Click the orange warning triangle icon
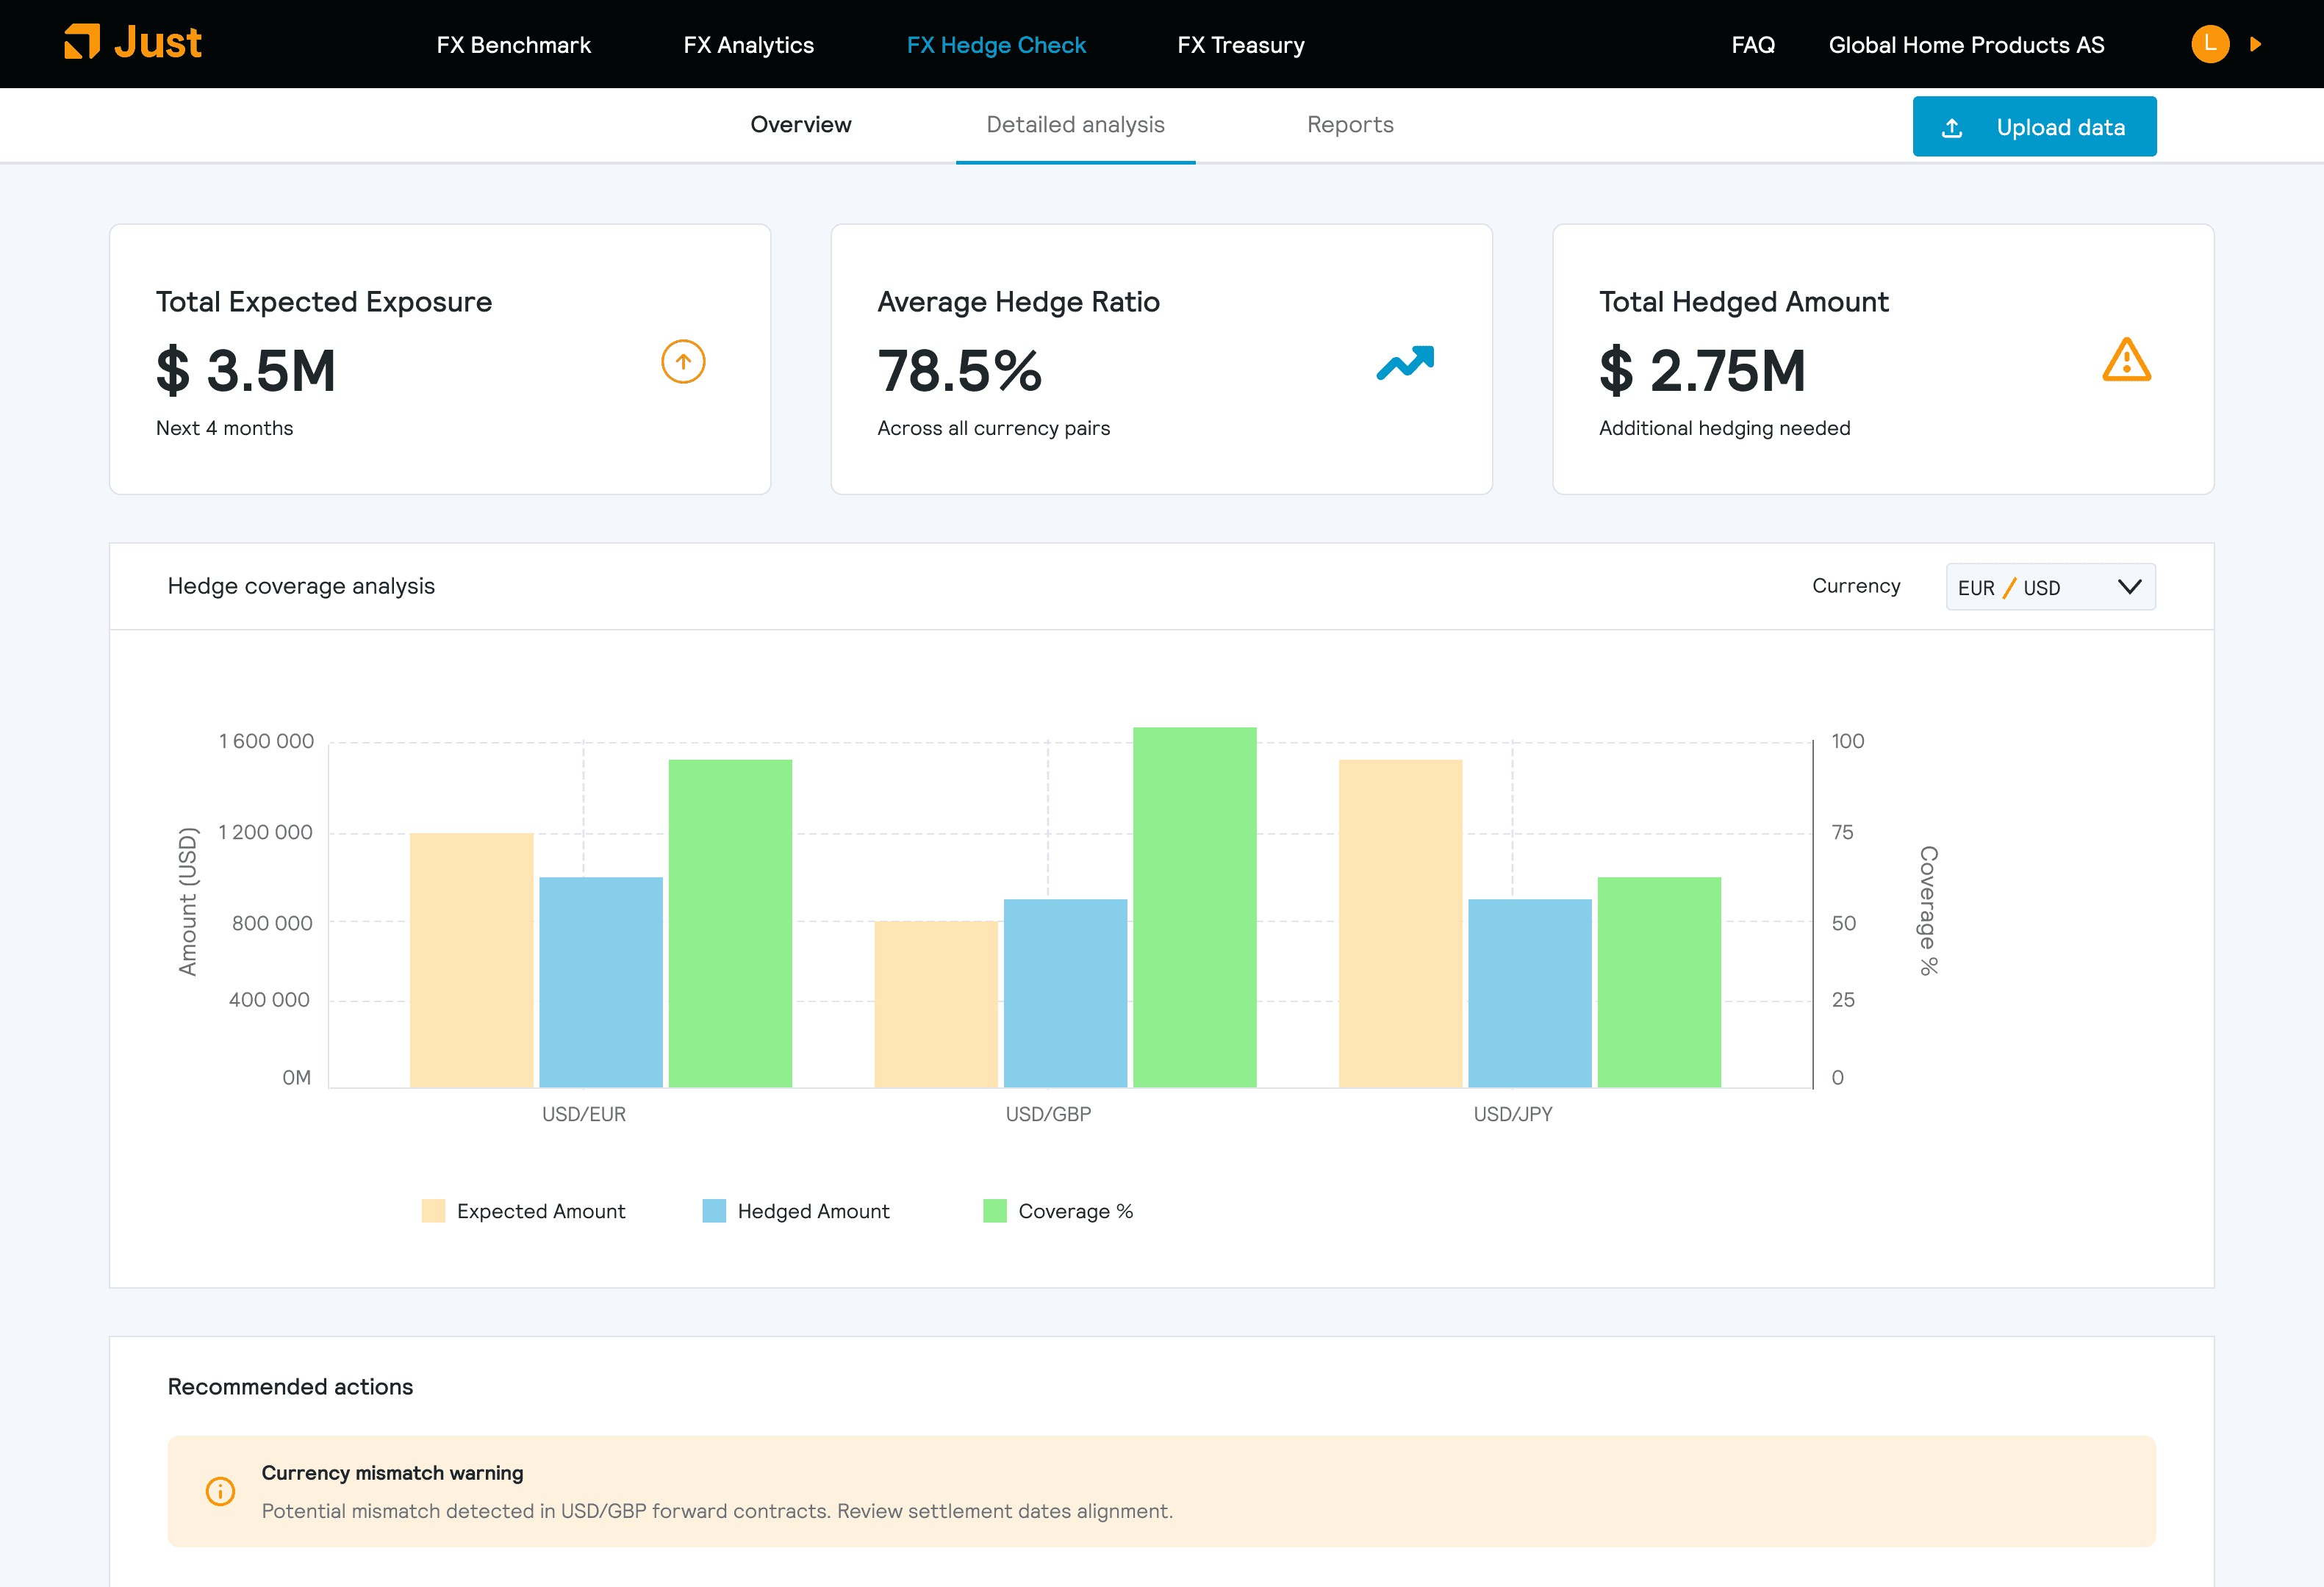The height and width of the screenshot is (1587, 2324). (x=2126, y=360)
